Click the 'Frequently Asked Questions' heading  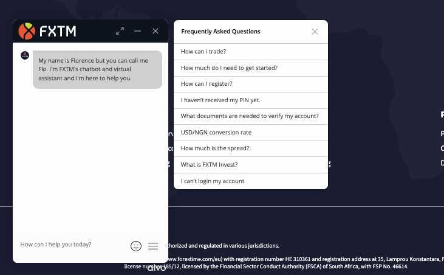(x=220, y=32)
